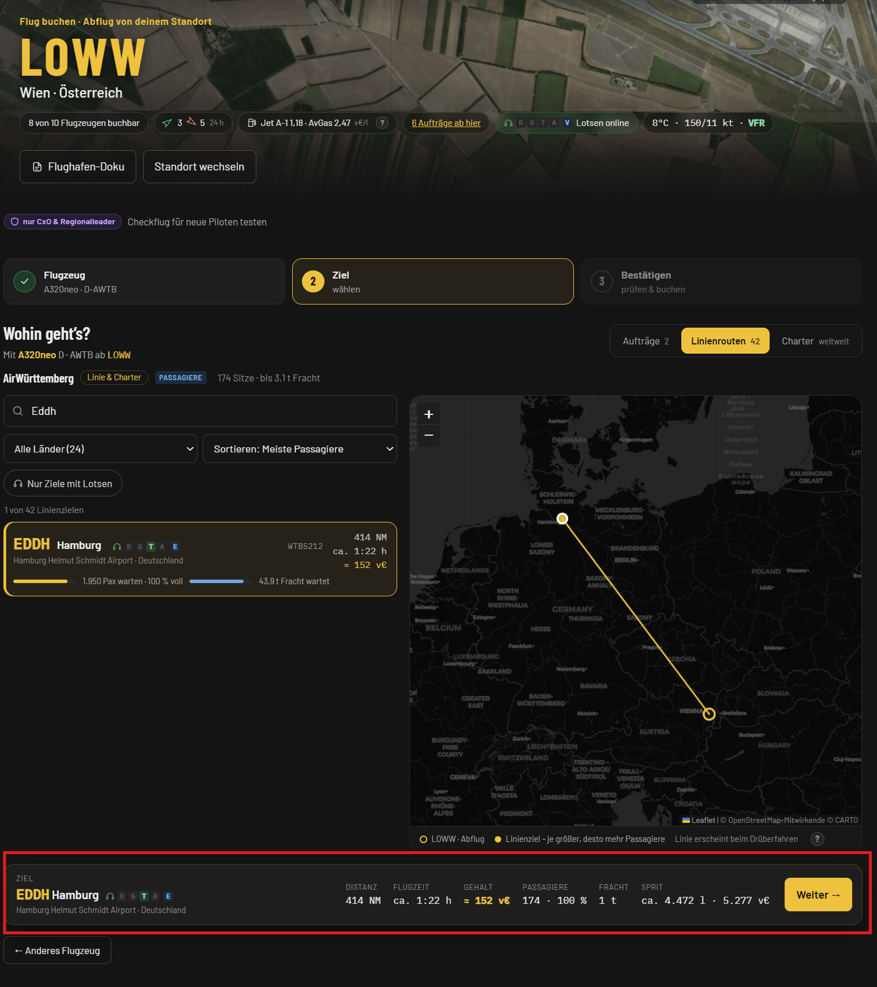
Task: Click the 8 von 10 Flugzeugen buchbar chip
Action: pos(84,123)
